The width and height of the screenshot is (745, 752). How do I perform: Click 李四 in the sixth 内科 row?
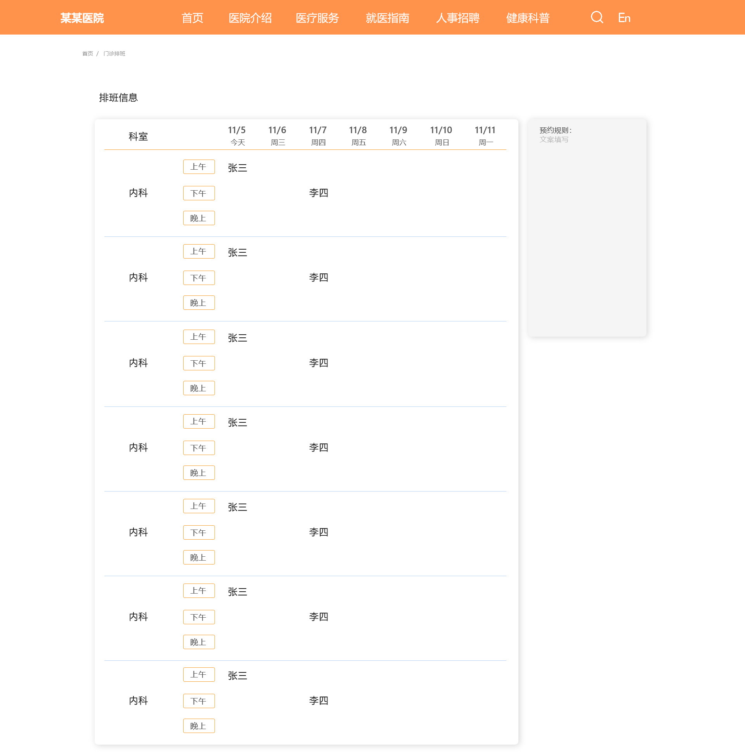point(319,617)
